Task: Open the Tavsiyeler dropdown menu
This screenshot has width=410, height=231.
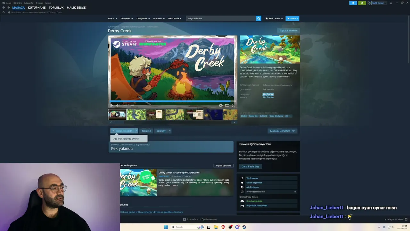Action: click(127, 19)
